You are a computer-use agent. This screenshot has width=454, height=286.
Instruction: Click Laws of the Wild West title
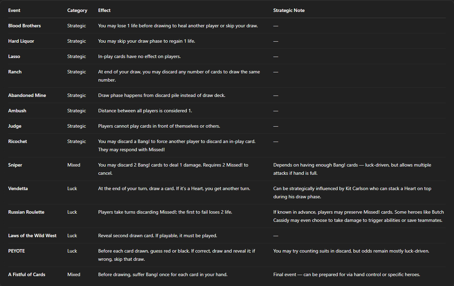pos(32,235)
